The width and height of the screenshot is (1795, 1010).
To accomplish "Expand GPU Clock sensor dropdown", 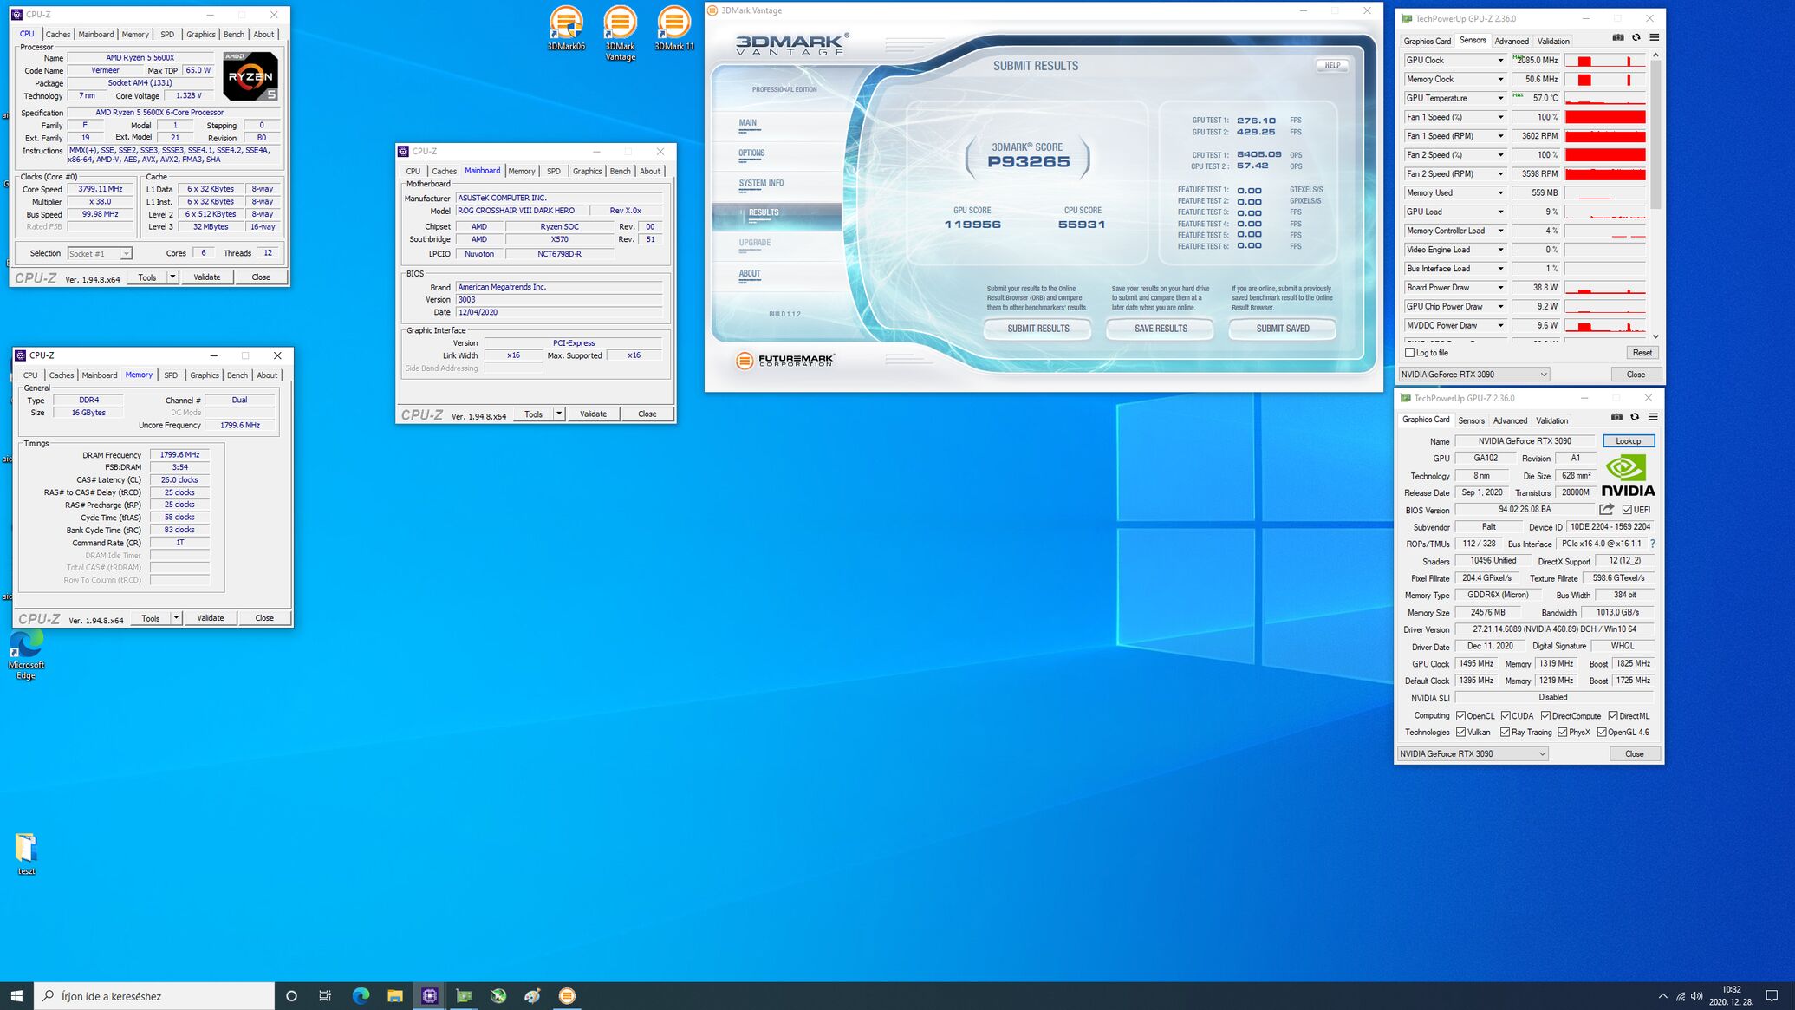I will pyautogui.click(x=1500, y=61).
